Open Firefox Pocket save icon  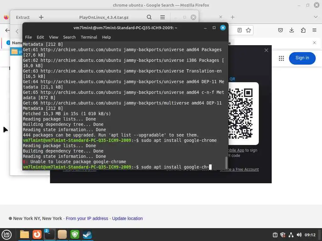click(x=280, y=30)
